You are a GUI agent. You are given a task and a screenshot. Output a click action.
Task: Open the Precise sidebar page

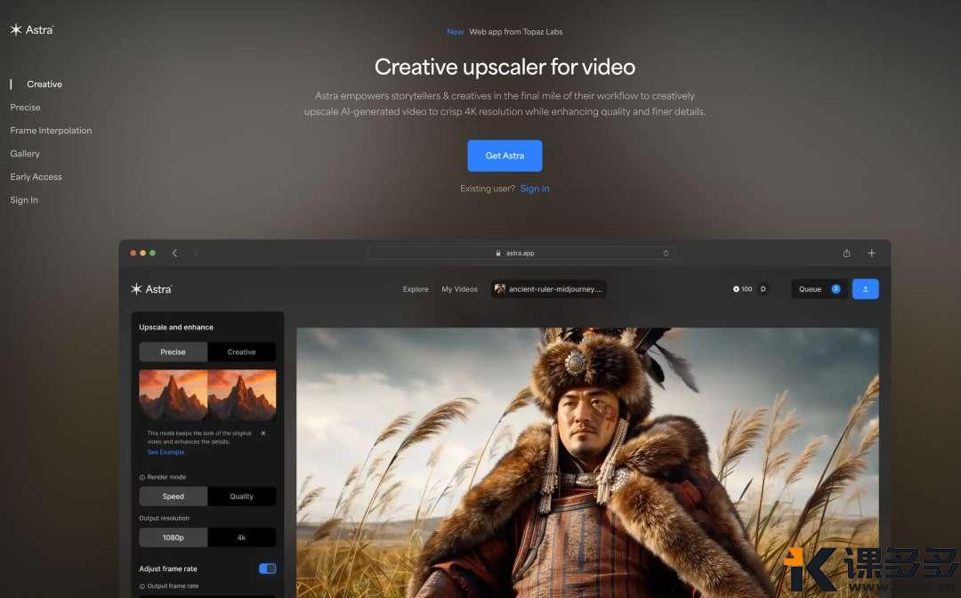[x=25, y=107]
